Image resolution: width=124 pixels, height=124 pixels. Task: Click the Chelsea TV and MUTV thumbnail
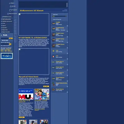pyautogui.click(x=26, y=94)
